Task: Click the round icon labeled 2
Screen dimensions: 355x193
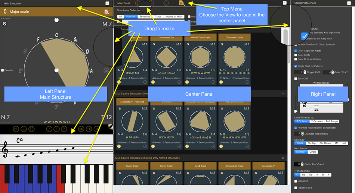Action: pyautogui.click(x=64, y=129)
